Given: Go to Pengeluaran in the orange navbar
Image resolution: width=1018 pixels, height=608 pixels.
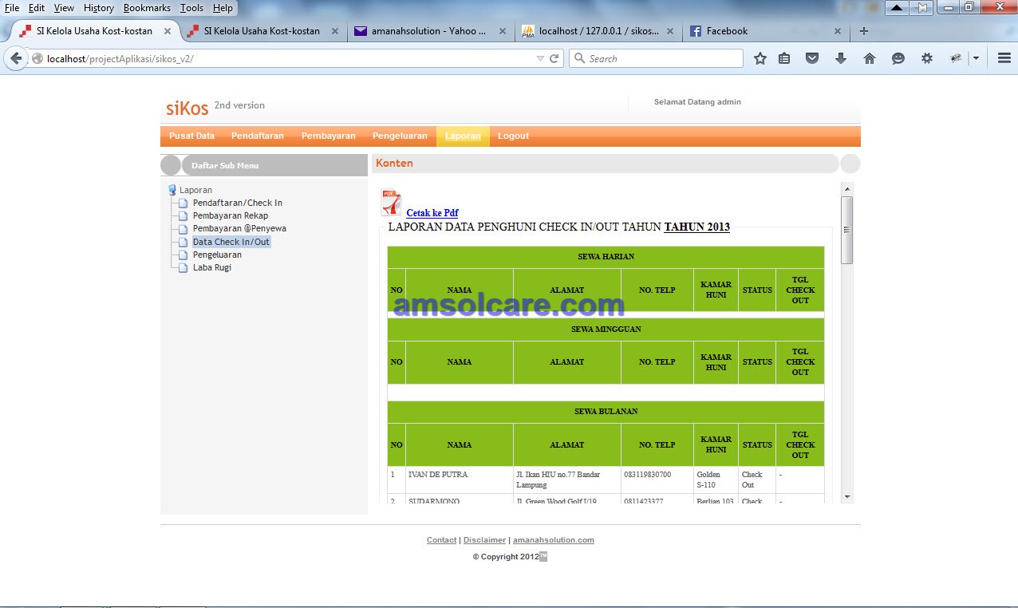Looking at the screenshot, I should pos(400,136).
